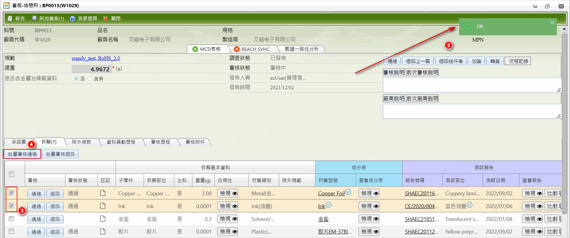Open 流程記錄 process log
The height and width of the screenshot is (238, 570).
point(518,61)
